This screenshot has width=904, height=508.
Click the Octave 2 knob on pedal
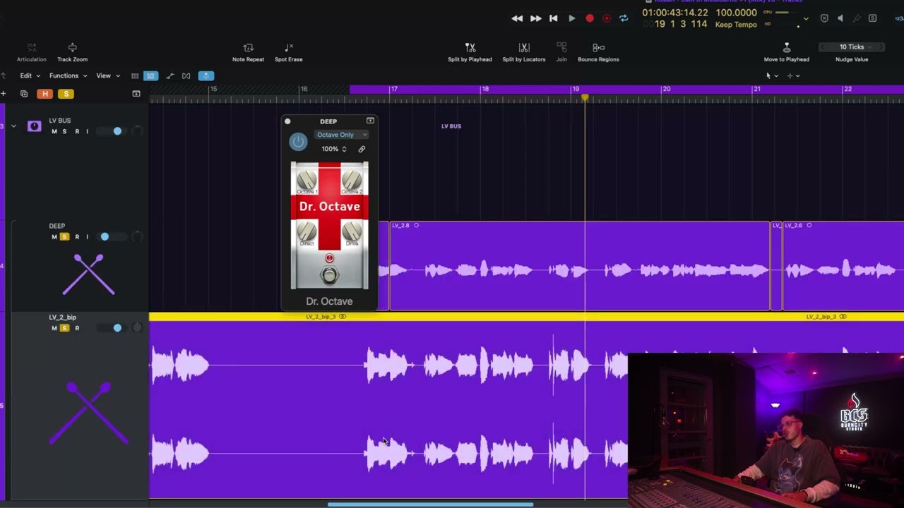(352, 179)
